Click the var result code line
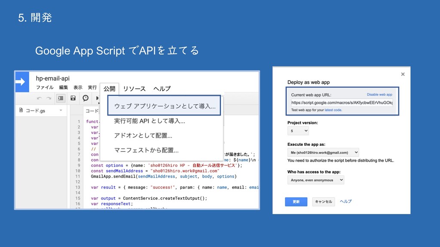 tap(174, 187)
